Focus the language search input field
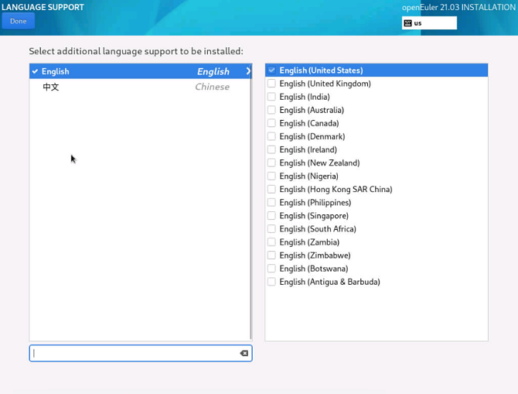The image size is (518, 394). (x=131, y=353)
